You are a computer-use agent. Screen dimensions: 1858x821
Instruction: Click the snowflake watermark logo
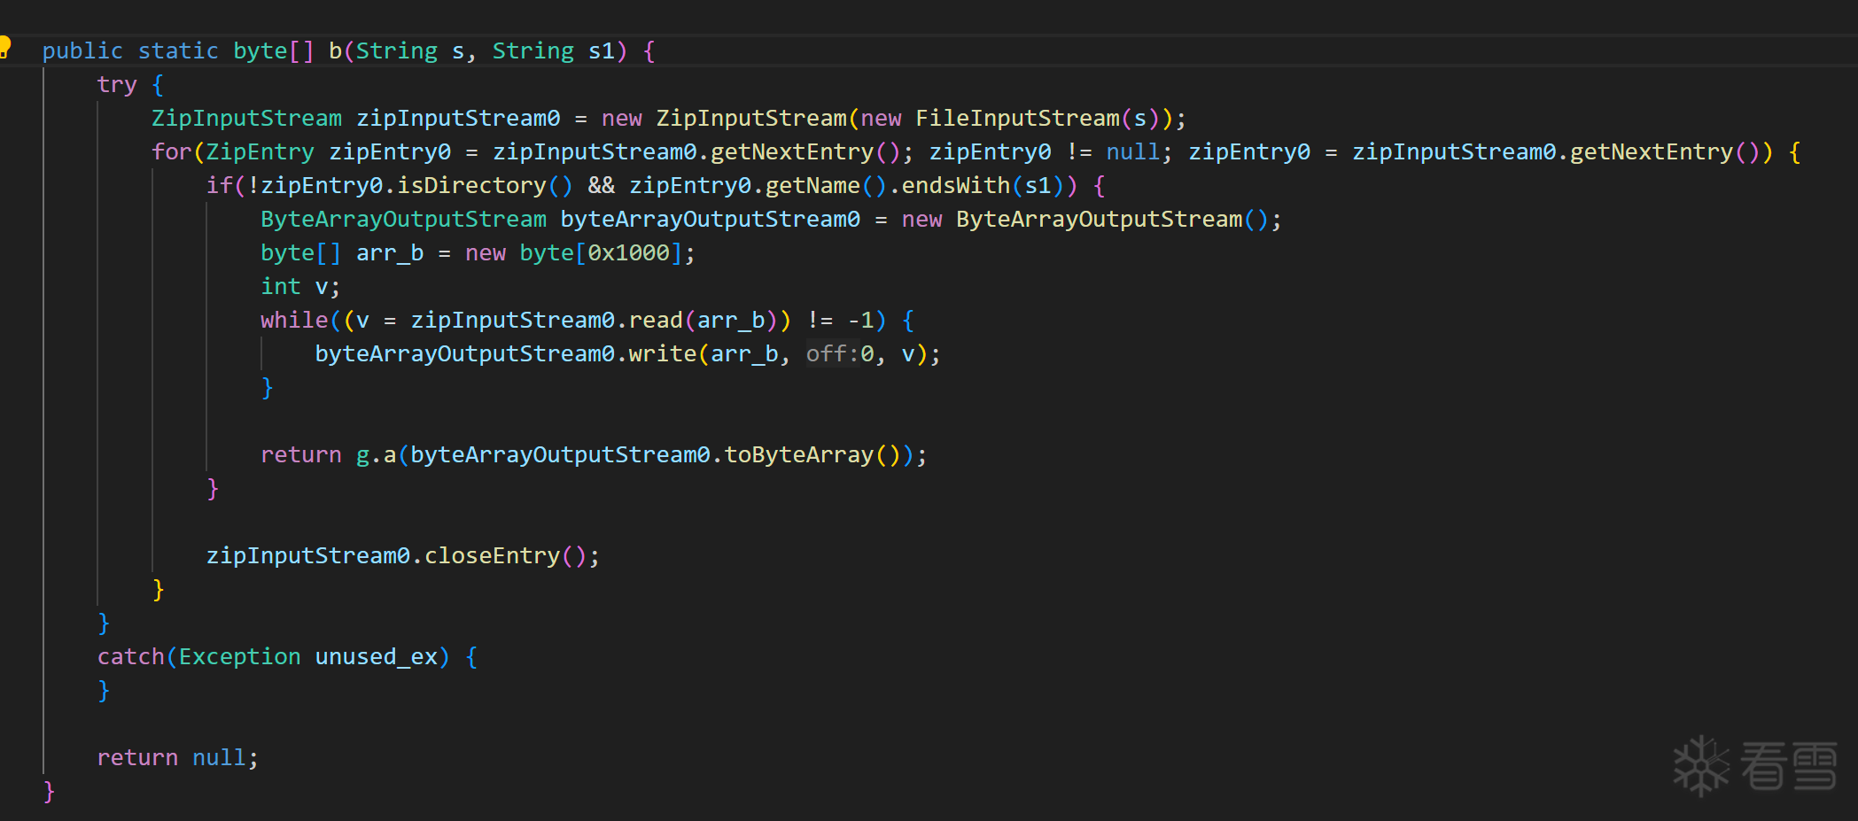pyautogui.click(x=1700, y=766)
